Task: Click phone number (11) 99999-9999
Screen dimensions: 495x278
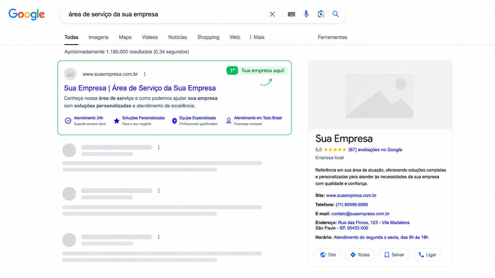Action: click(x=352, y=204)
